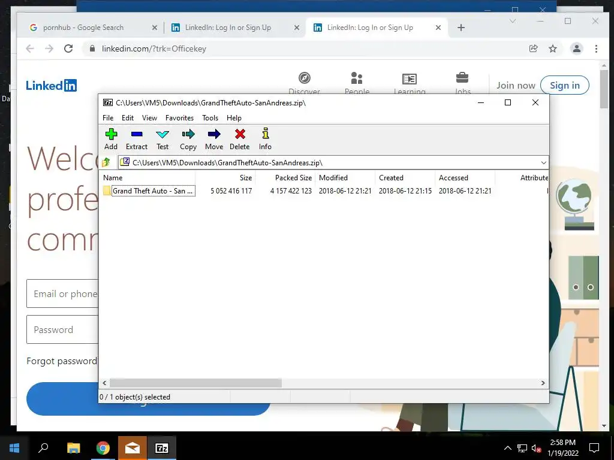Click the Copy toolbar icon

(188, 139)
